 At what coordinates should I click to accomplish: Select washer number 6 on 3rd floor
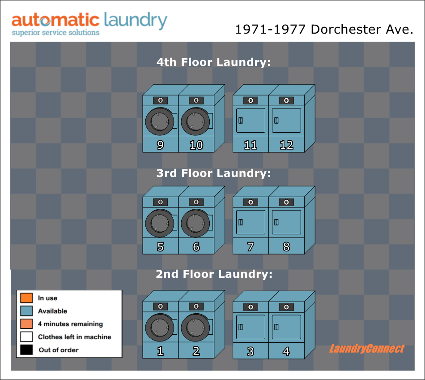coord(196,225)
